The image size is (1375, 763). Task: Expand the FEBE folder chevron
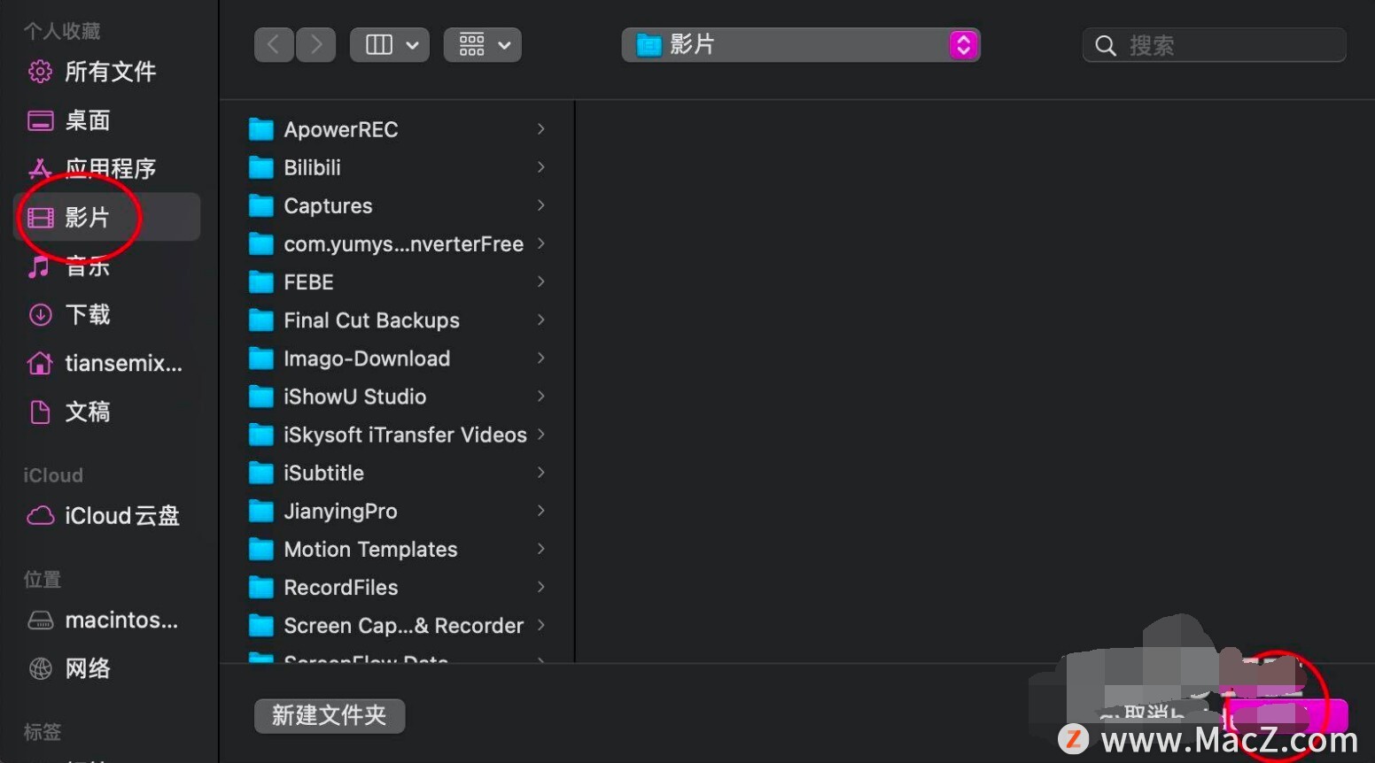(x=540, y=281)
